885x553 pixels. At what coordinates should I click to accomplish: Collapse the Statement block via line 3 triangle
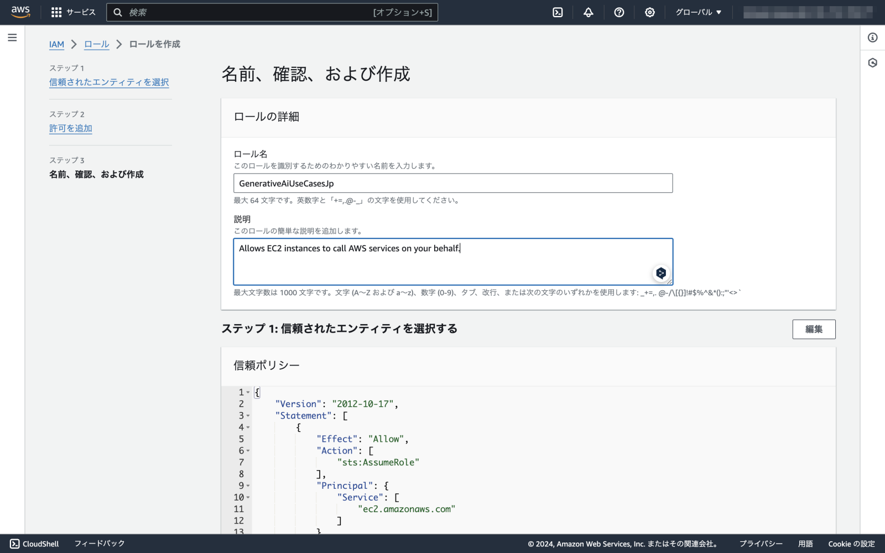click(248, 415)
